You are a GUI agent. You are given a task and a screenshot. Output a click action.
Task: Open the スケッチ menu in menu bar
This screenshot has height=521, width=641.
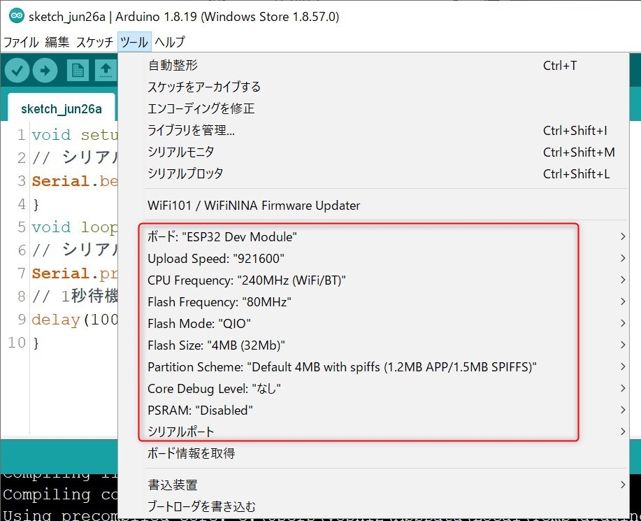94,42
